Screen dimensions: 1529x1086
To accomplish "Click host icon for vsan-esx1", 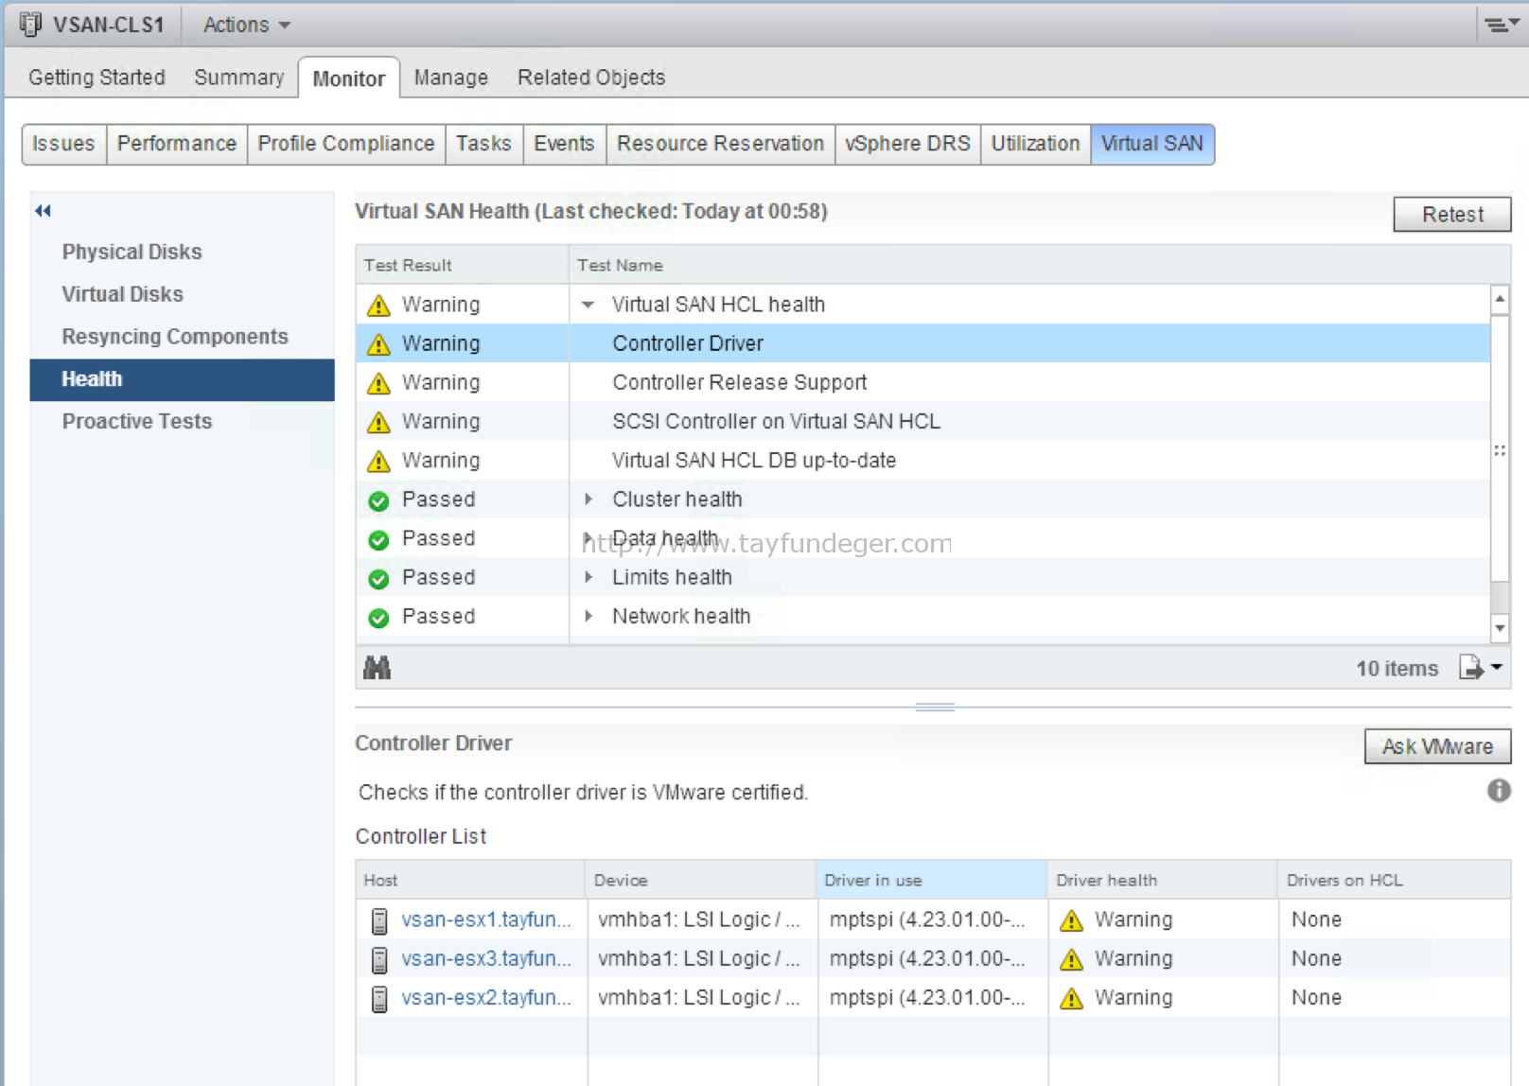I will (379, 920).
